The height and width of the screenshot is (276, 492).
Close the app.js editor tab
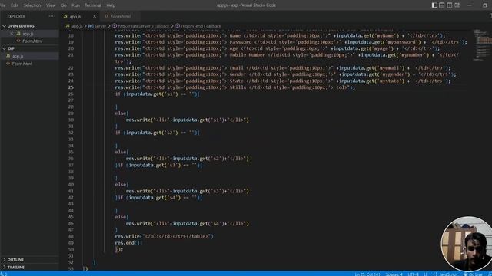click(x=95, y=16)
